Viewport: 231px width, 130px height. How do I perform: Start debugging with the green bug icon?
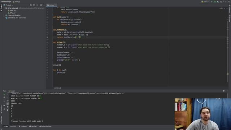click(x=215, y=2)
